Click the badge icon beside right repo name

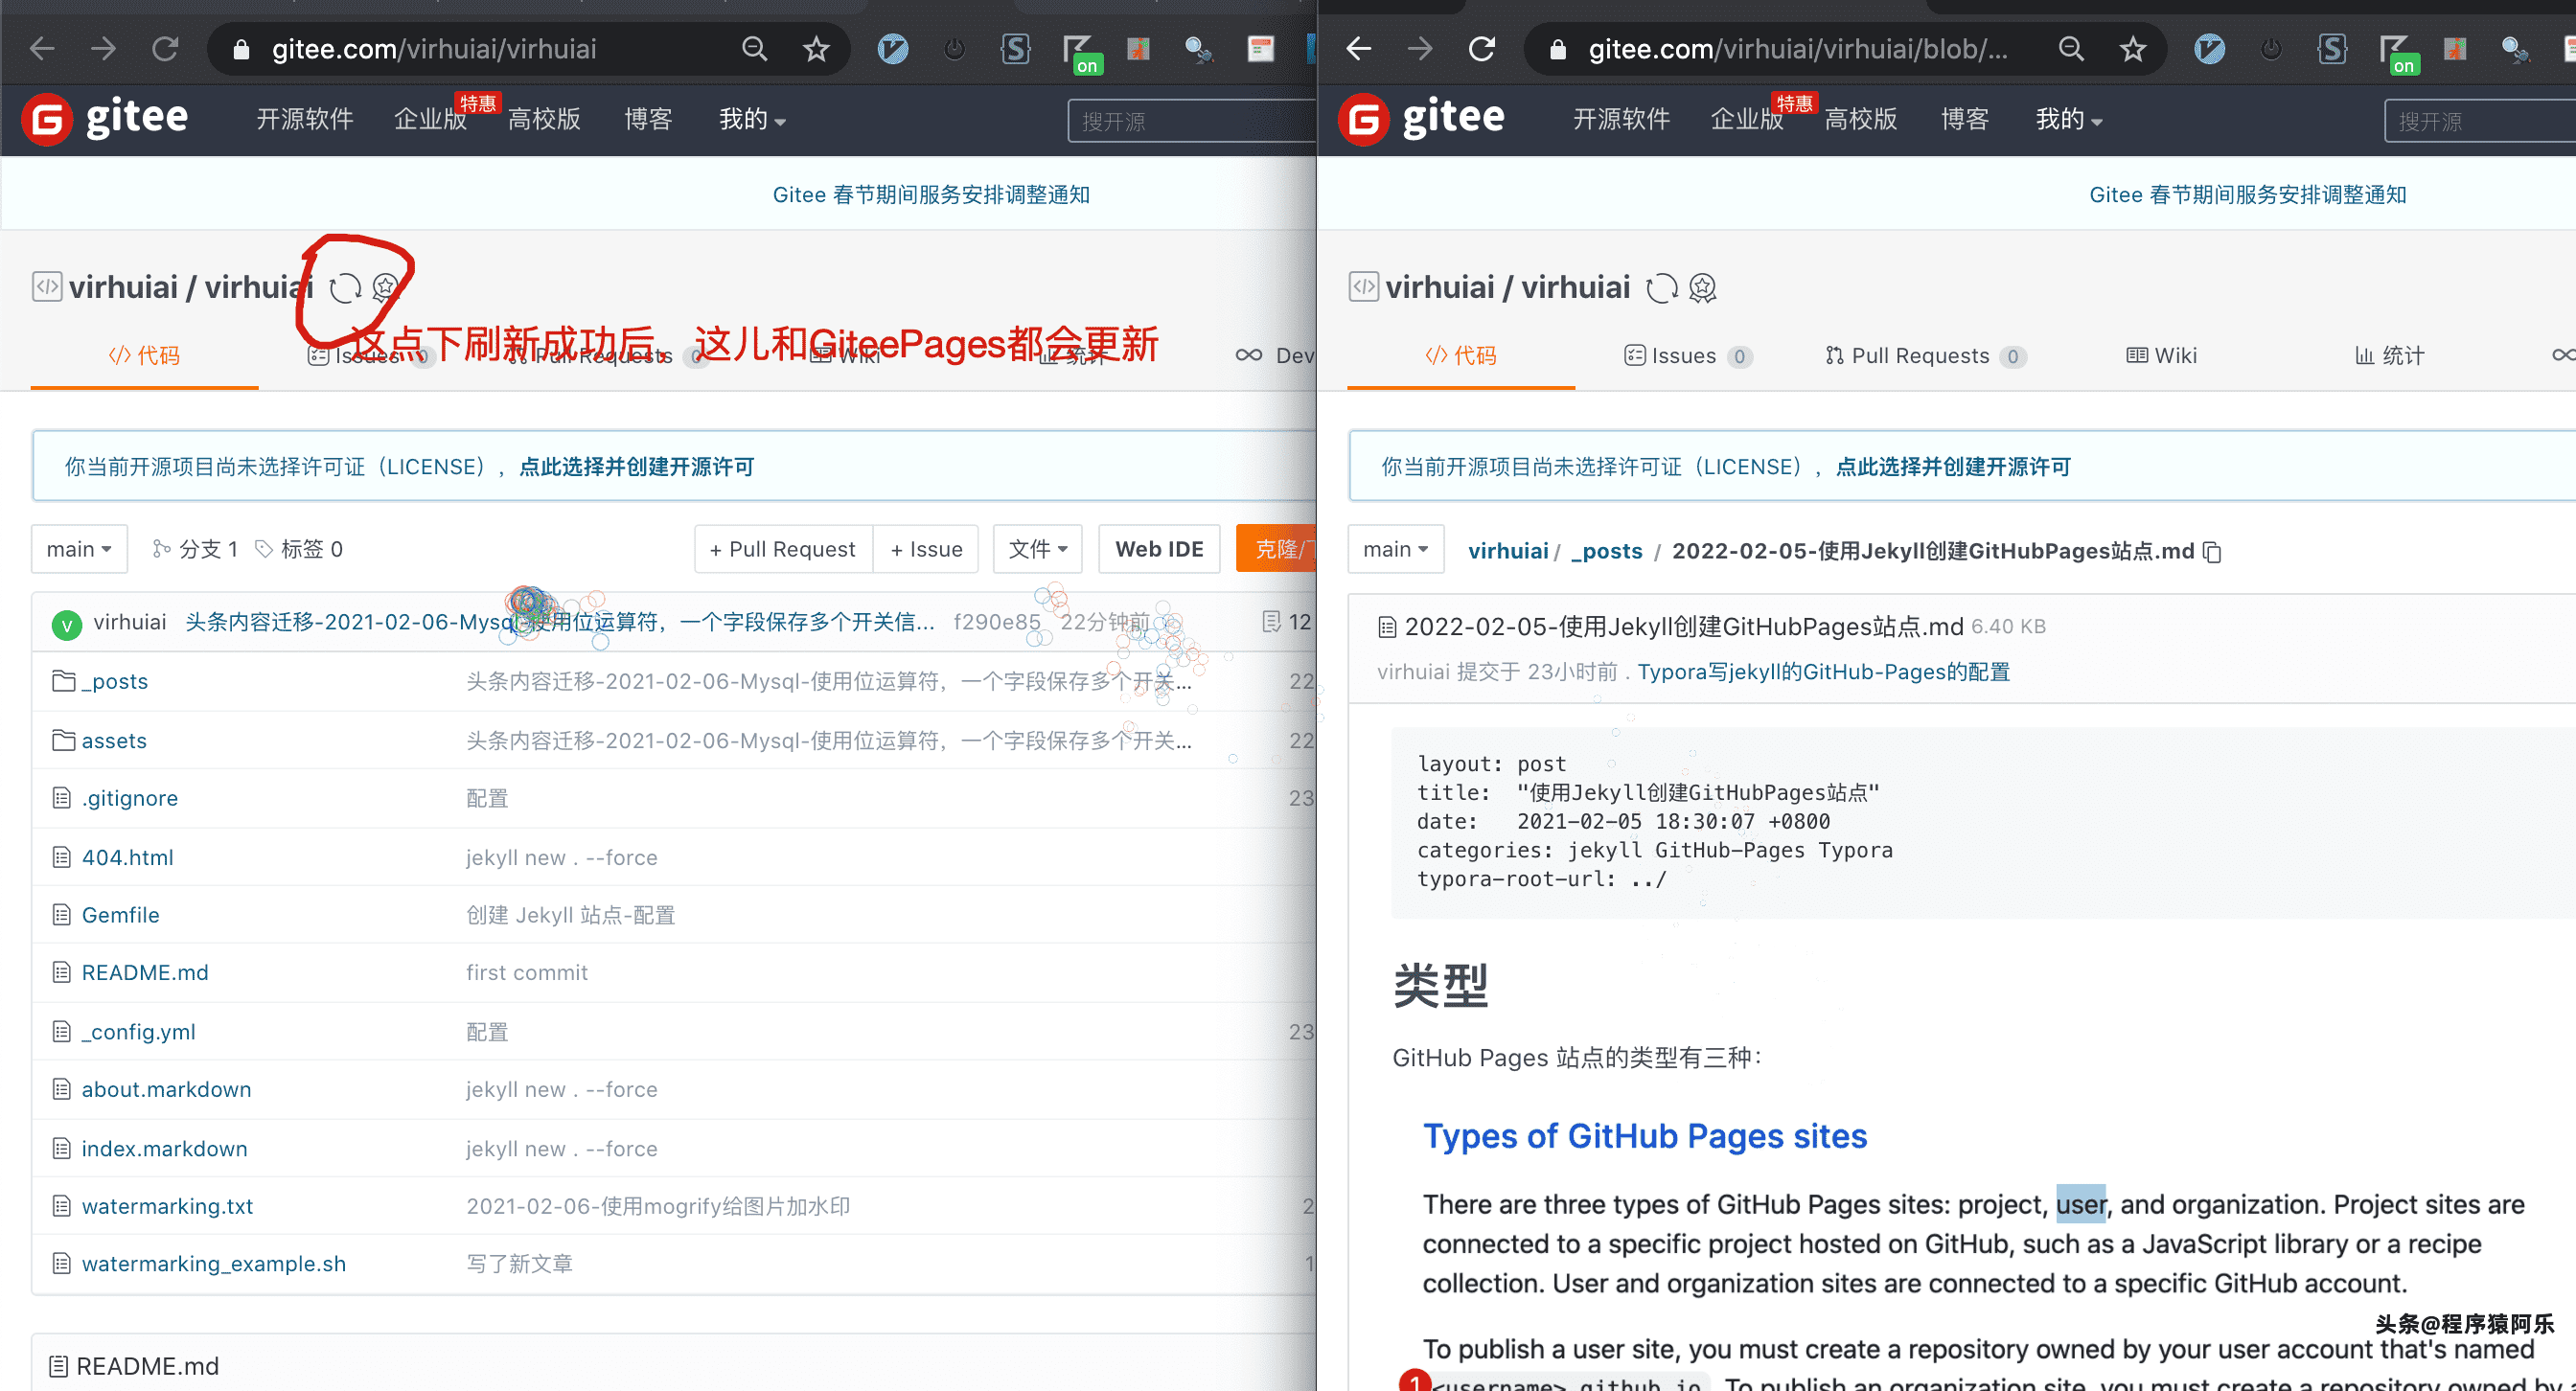click(1703, 287)
